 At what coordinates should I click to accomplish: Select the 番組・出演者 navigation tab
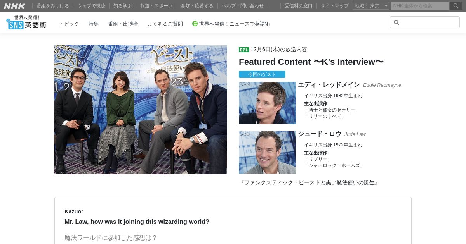123,24
